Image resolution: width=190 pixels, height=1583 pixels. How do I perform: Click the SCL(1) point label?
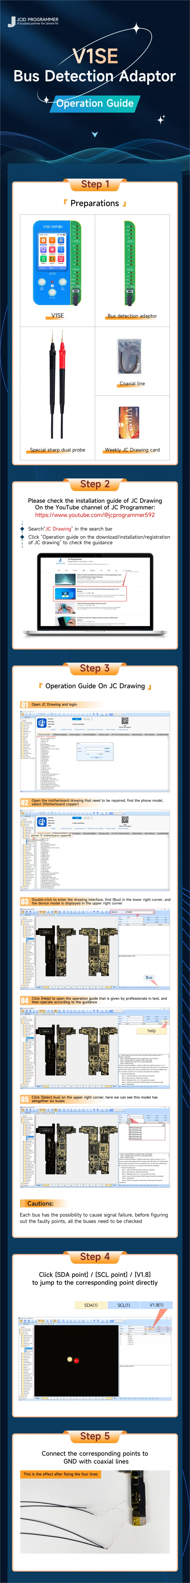tap(124, 1305)
